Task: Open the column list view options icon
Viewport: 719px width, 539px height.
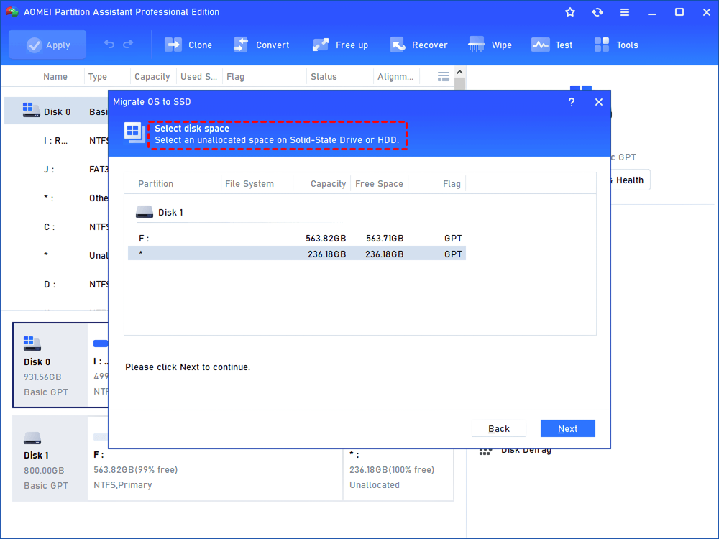Action: click(x=444, y=76)
